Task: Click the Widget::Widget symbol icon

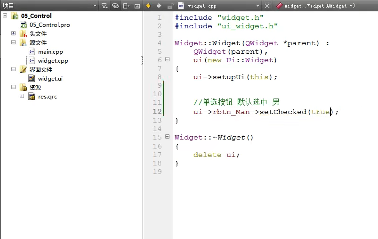Action: click(279, 6)
